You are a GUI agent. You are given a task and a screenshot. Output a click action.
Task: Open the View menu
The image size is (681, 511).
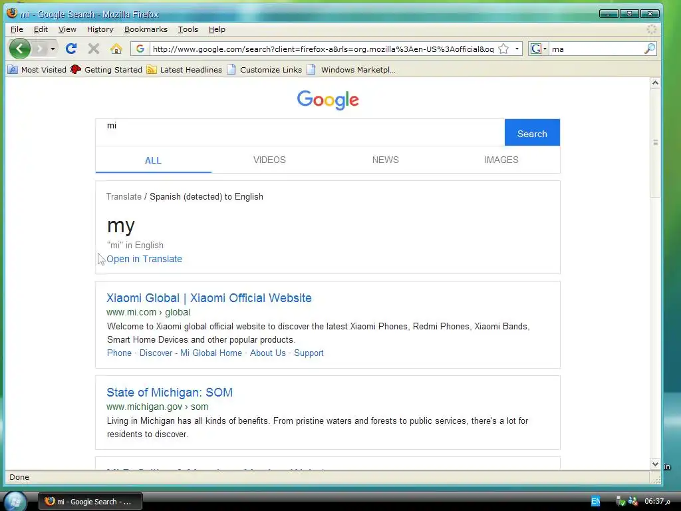click(x=67, y=29)
